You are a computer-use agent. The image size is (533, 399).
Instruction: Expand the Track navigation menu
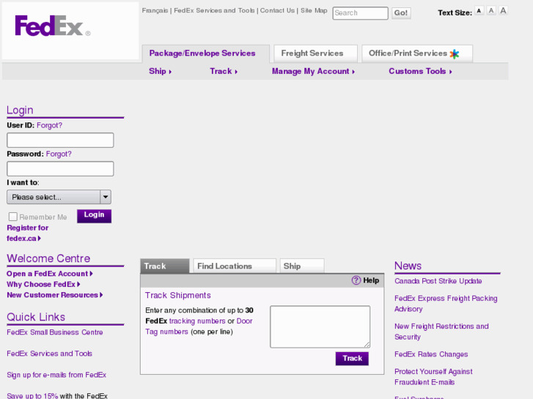click(224, 71)
